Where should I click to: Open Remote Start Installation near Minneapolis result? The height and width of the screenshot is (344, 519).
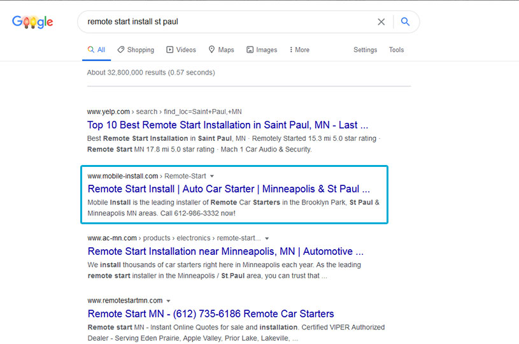coord(225,251)
